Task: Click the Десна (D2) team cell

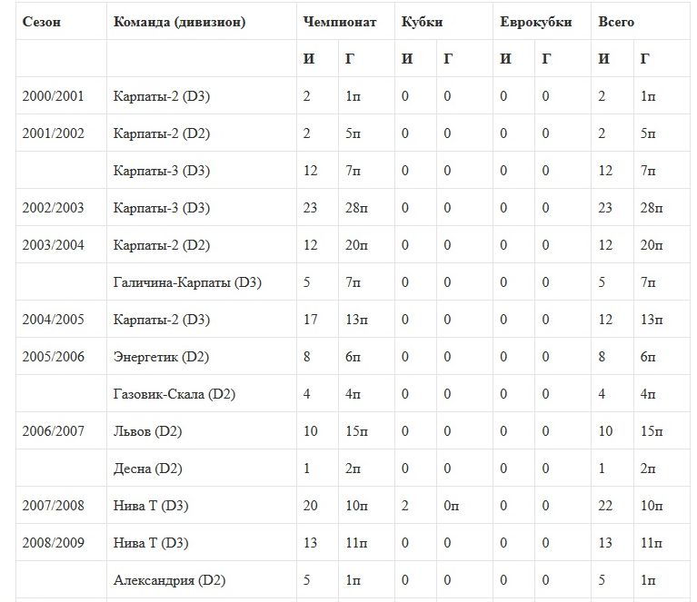Action: tap(148, 469)
